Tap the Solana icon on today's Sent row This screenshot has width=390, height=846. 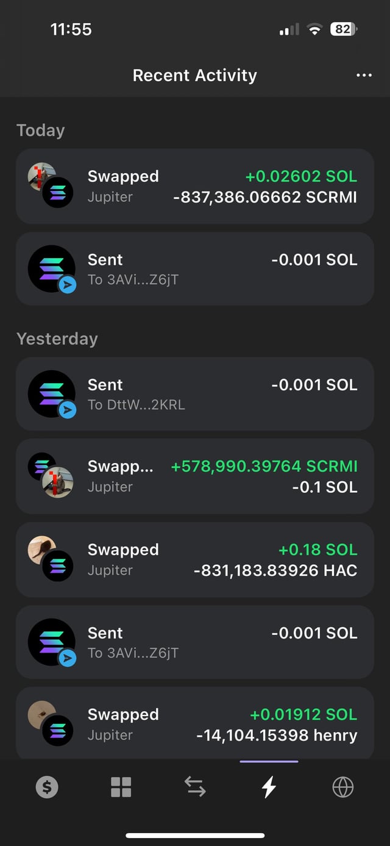pyautogui.click(x=52, y=269)
